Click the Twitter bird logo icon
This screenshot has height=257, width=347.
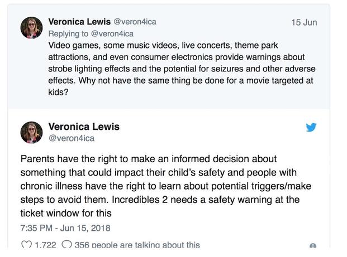click(311, 127)
